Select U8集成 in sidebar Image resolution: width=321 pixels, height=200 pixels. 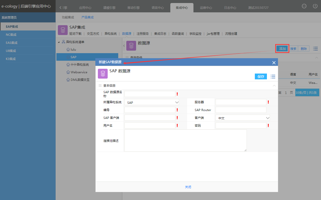point(28,51)
